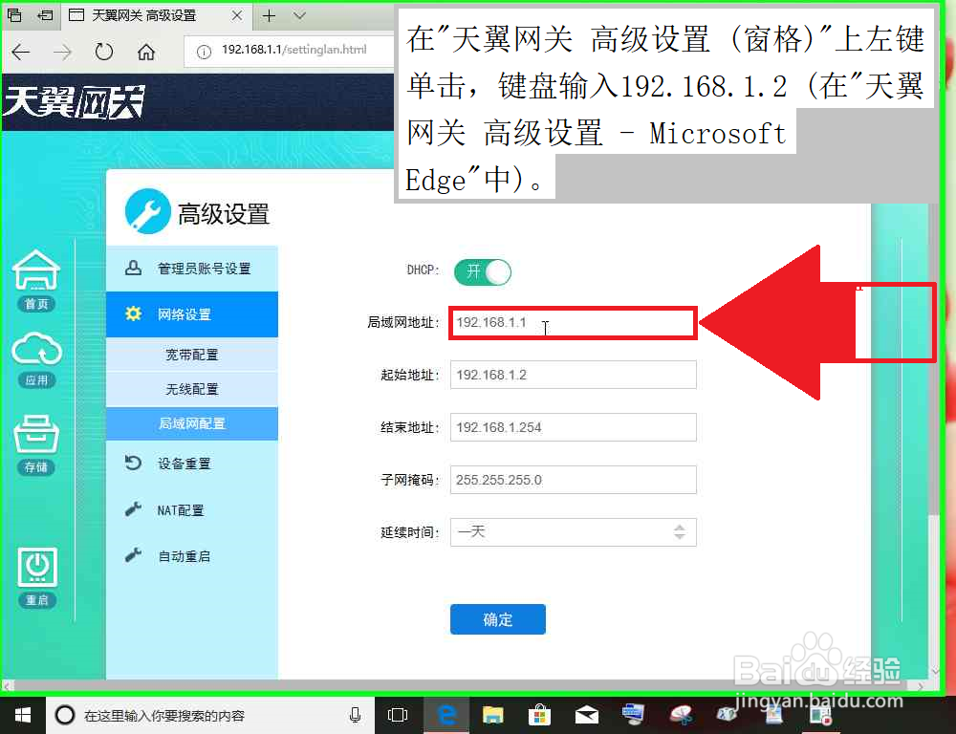The image size is (956, 734).
Task: Open the 应用 cloud apps icon
Action: (36, 359)
